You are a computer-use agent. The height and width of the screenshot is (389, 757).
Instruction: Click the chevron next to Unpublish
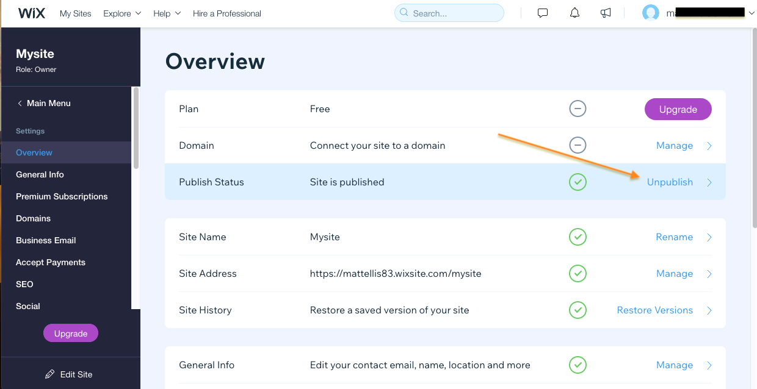709,182
